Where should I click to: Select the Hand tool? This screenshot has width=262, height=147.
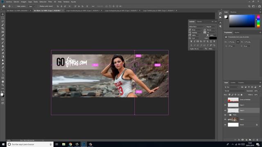tap(3, 82)
